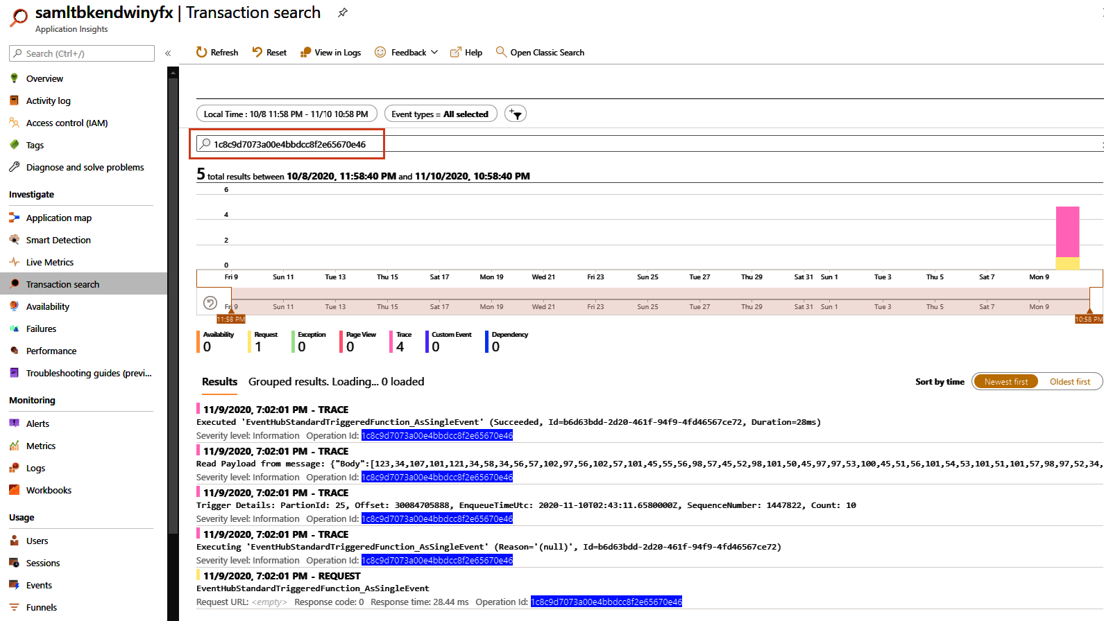1104x621 pixels.
Task: Toggle the Page View event type
Action: 359,342
